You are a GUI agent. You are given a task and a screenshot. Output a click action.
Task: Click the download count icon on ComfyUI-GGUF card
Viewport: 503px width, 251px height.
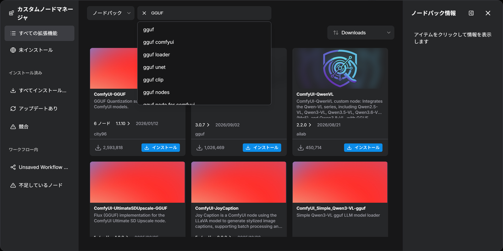(x=98, y=147)
